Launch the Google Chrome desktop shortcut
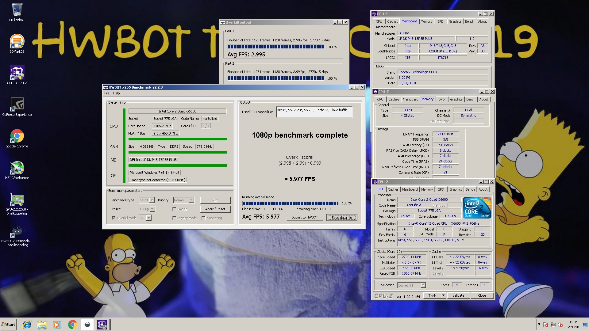The image size is (589, 331). pyautogui.click(x=17, y=138)
